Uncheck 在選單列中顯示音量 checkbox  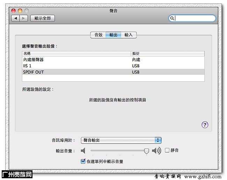click(83, 161)
